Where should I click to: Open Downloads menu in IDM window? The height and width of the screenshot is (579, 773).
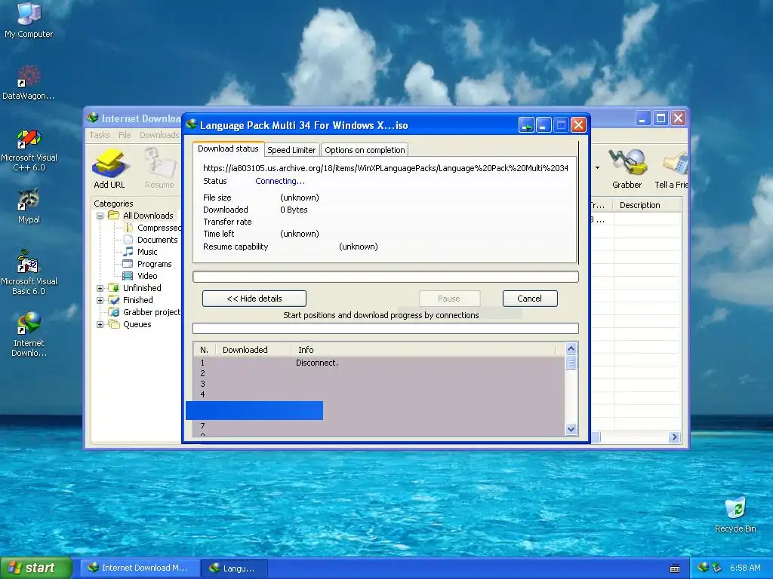(159, 135)
